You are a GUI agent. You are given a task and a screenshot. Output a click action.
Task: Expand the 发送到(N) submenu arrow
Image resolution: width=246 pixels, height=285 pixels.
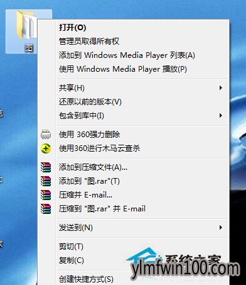221,228
